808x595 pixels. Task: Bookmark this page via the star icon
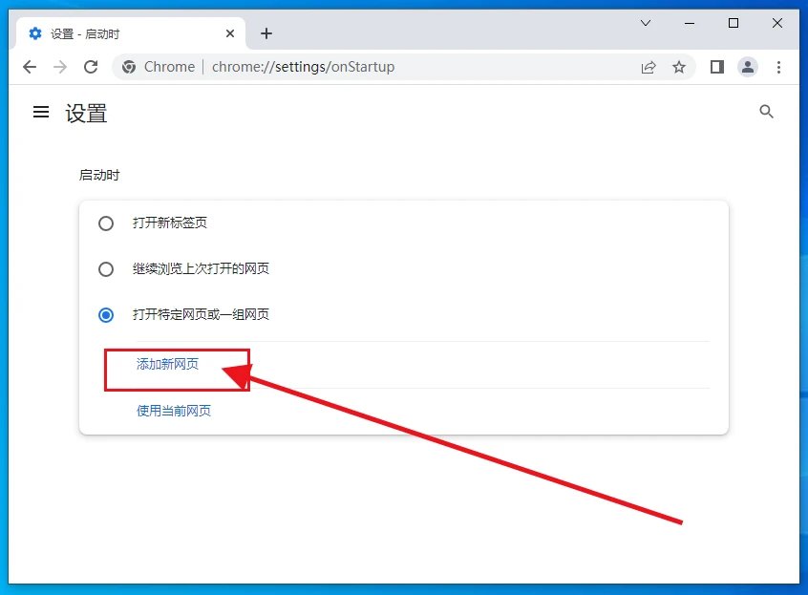(x=679, y=67)
